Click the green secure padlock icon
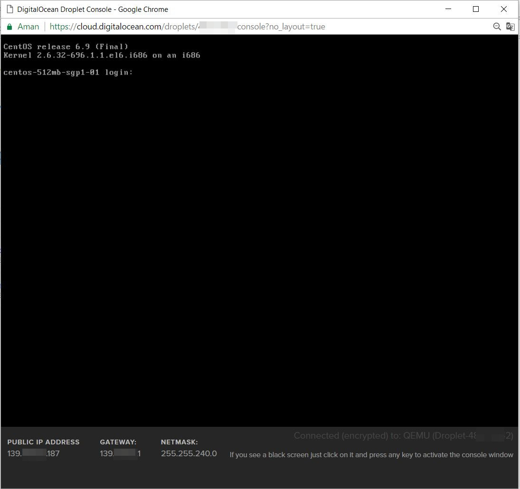This screenshot has width=520, height=489. click(9, 27)
